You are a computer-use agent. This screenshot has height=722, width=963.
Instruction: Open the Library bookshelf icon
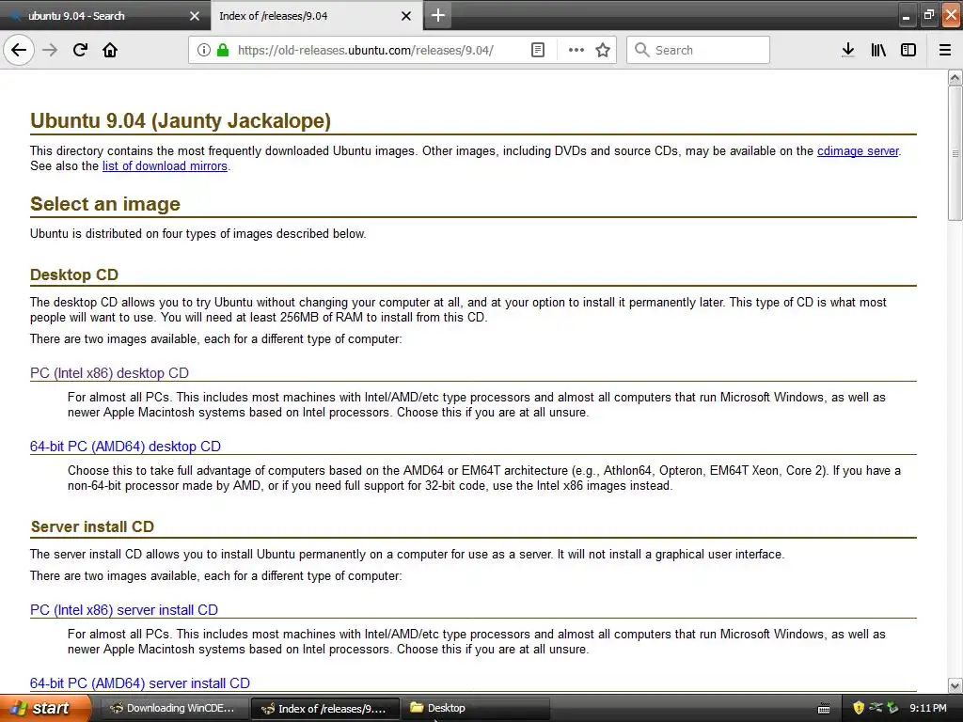pos(878,50)
